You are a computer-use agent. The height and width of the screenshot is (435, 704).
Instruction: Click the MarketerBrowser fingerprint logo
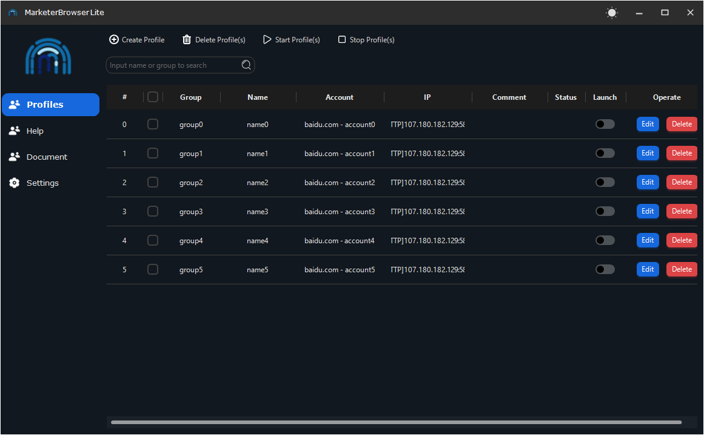click(48, 57)
